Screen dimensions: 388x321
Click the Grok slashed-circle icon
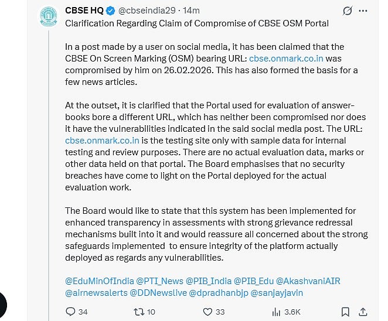[x=348, y=11]
